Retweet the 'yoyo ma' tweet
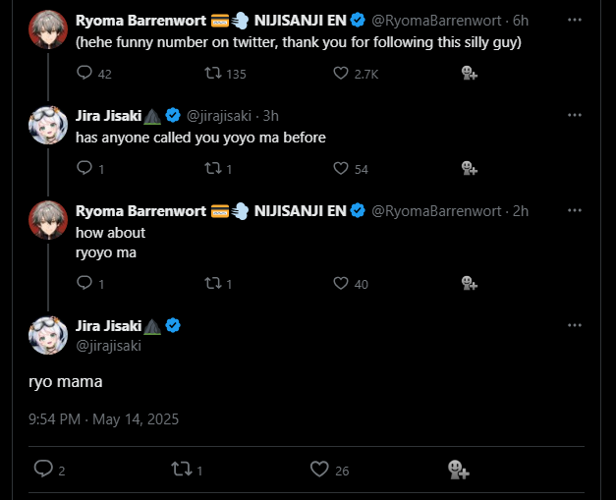This screenshot has height=500, width=616. tap(212, 169)
